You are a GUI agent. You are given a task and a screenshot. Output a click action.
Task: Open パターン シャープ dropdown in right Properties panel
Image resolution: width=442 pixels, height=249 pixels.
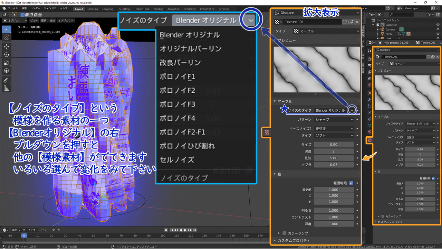tap(420, 130)
